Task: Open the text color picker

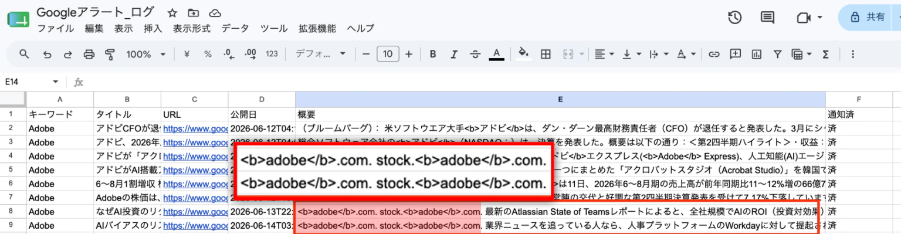Action: pos(497,54)
